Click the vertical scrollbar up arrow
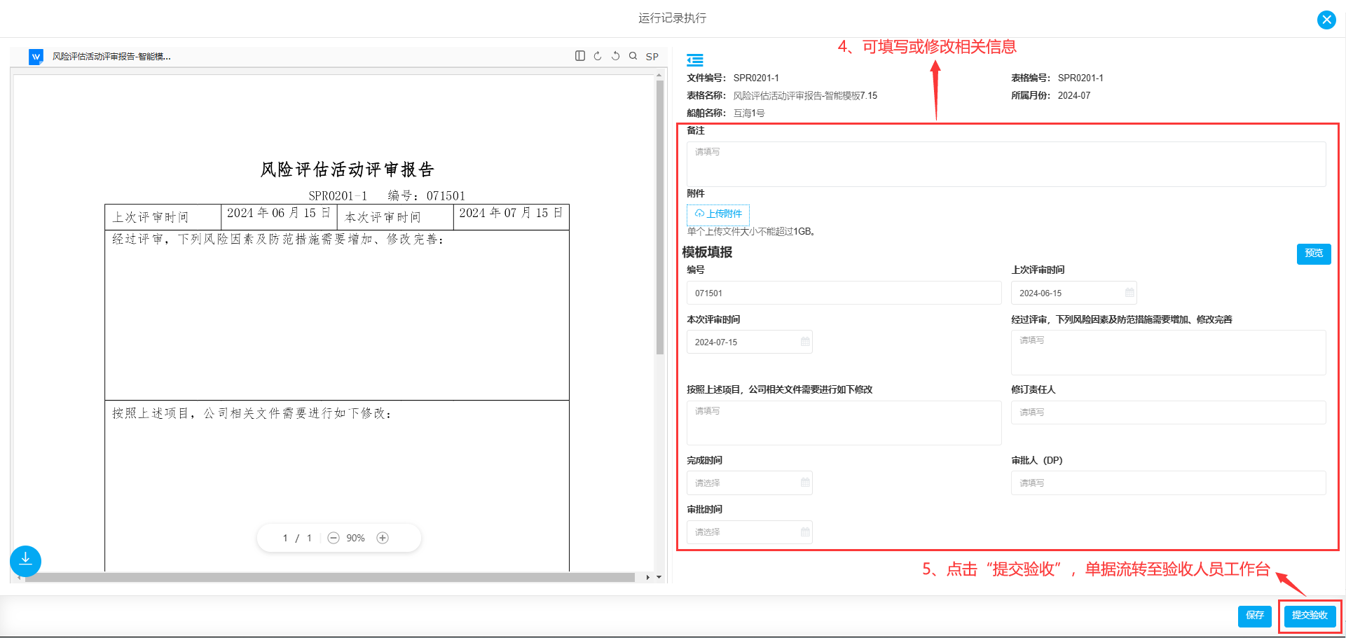 pyautogui.click(x=659, y=74)
